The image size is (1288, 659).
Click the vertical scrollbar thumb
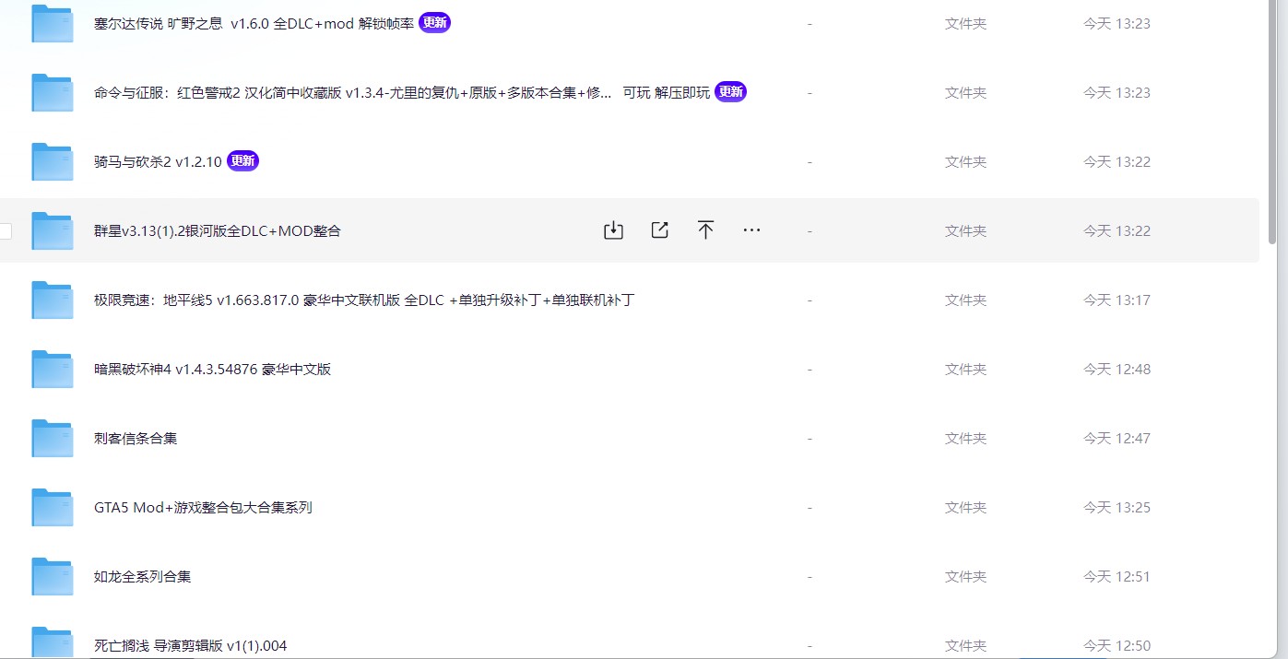click(1273, 122)
